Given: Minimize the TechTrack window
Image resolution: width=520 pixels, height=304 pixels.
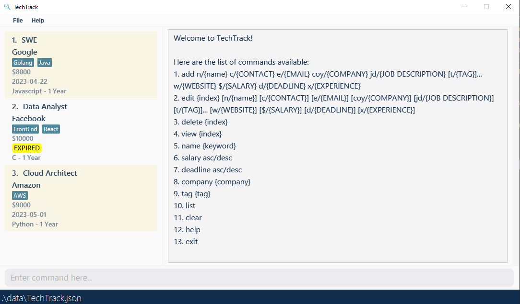Looking at the screenshot, I should (x=465, y=7).
